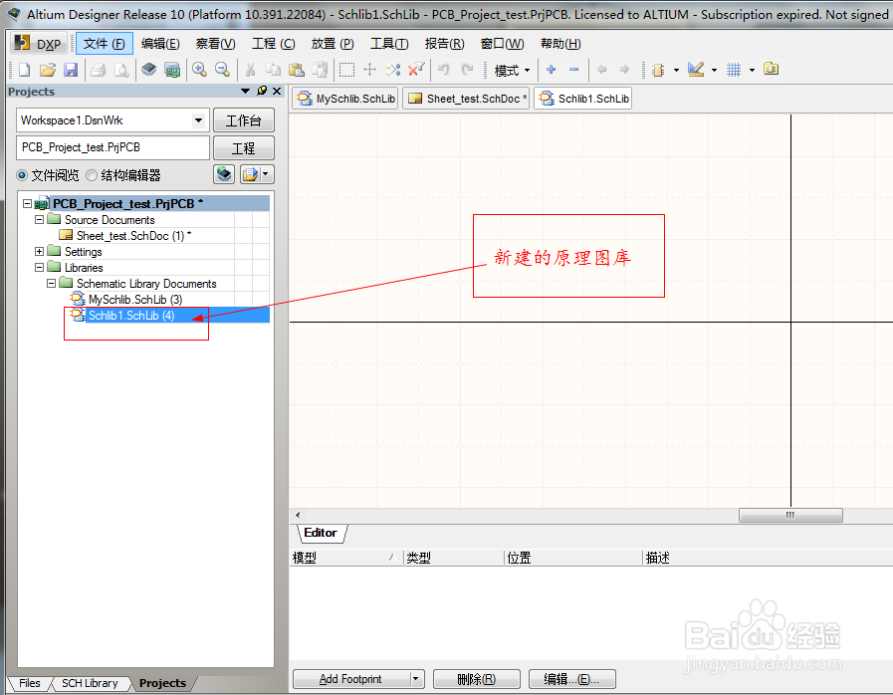The image size is (893, 695).
Task: Click the New document toolbar icon
Action: coord(25,70)
